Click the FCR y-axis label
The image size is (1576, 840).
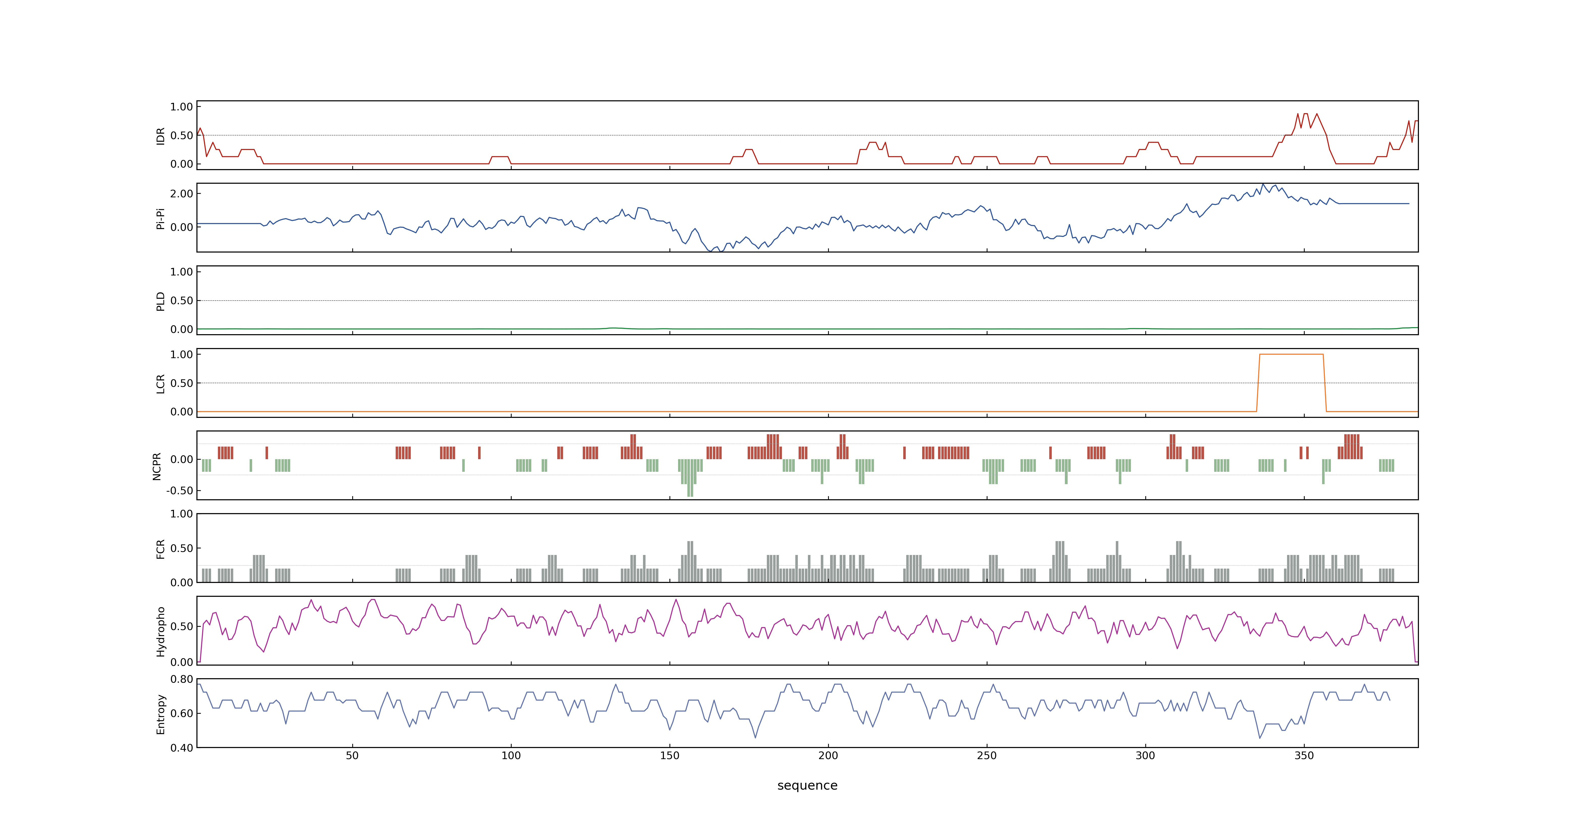tap(160, 549)
